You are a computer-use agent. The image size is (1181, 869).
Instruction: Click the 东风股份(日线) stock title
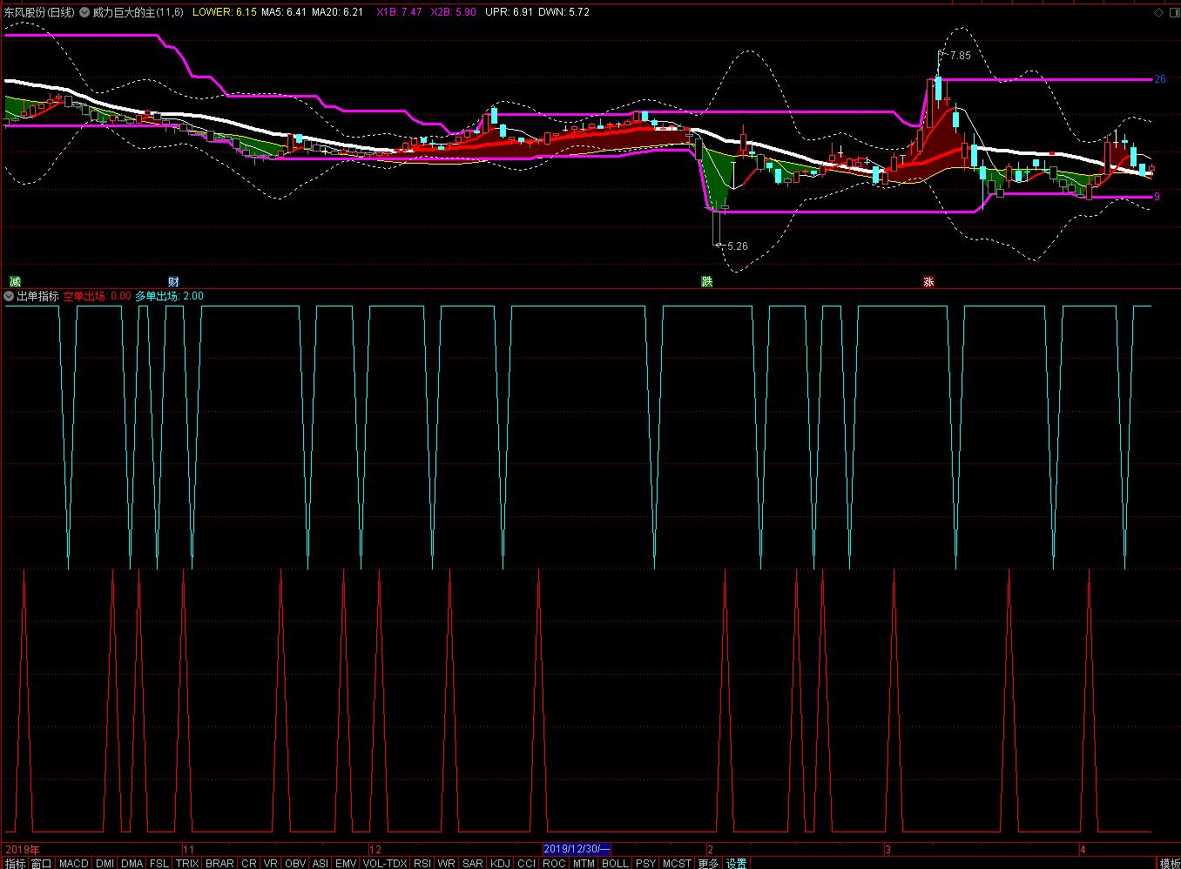point(39,12)
